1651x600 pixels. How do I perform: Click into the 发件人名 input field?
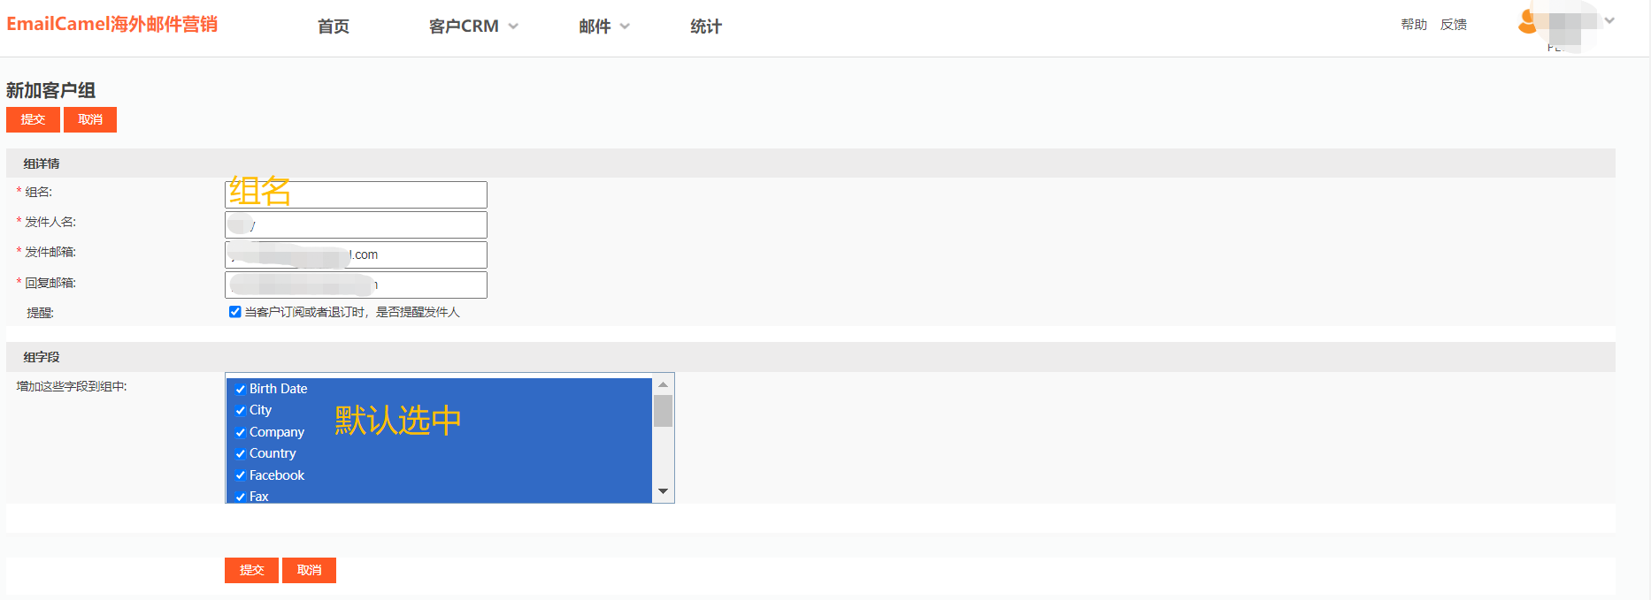(356, 224)
